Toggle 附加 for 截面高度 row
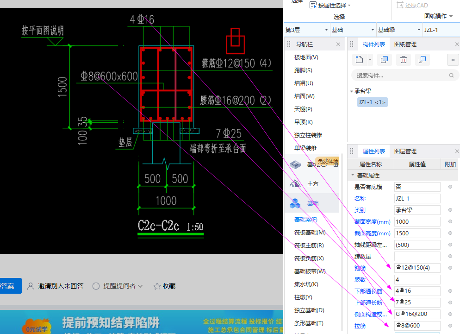Screen dimensions: 460x334 450,233
